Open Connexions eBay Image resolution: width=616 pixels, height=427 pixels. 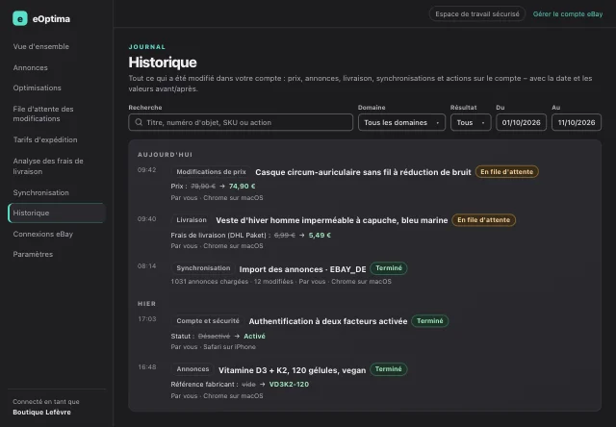[x=43, y=234]
